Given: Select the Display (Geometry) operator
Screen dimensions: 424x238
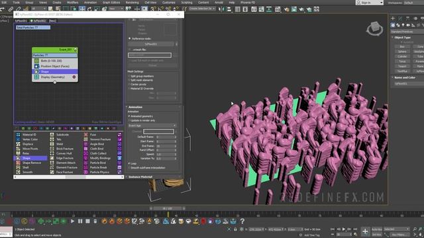Looking at the screenshot, I should [x=55, y=77].
